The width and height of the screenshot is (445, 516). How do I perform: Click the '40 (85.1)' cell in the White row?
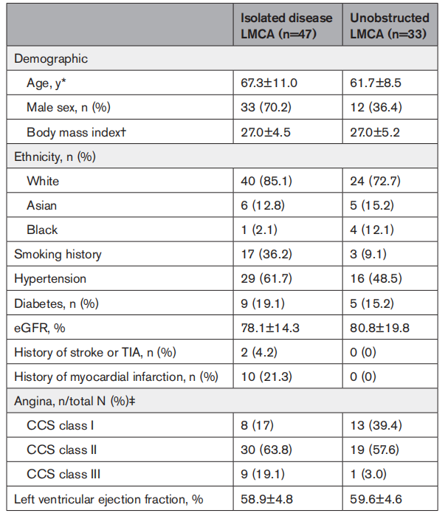(265, 181)
